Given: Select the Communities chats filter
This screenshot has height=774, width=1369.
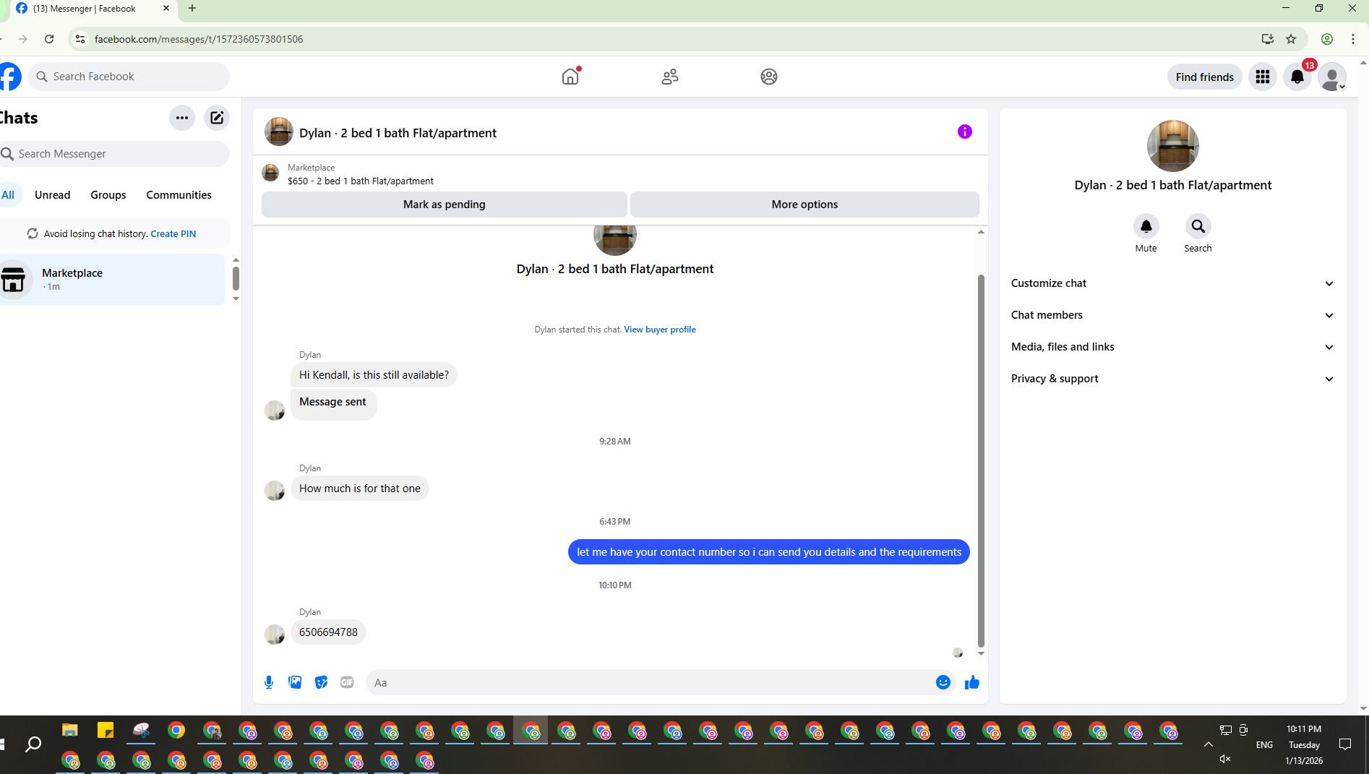Looking at the screenshot, I should click(x=179, y=195).
